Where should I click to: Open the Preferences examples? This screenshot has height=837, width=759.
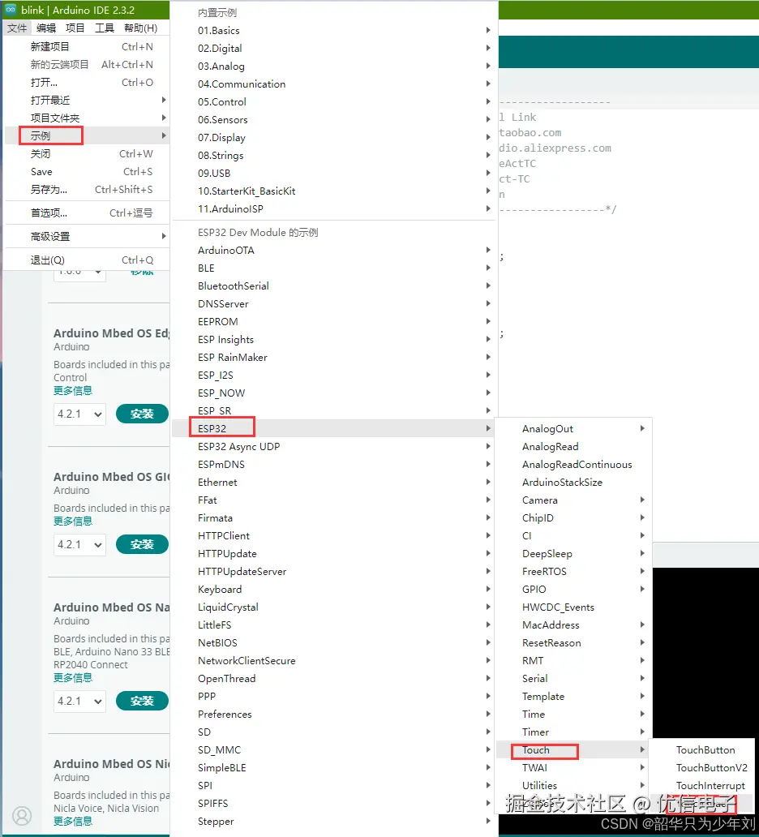[334, 715]
